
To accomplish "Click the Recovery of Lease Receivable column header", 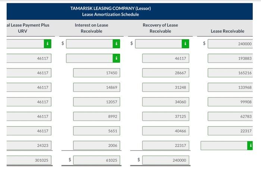I will tap(160, 28).
